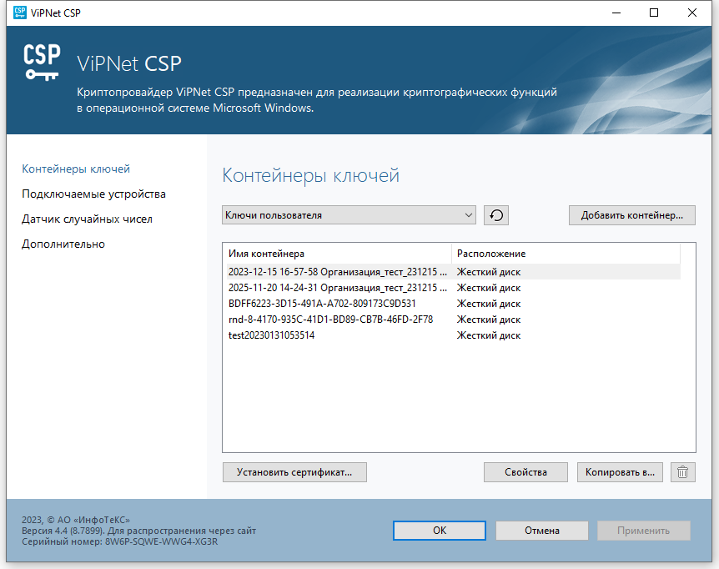The width and height of the screenshot is (719, 569).
Task: Open the Ключи пользователя dropdown
Action: tap(349, 215)
